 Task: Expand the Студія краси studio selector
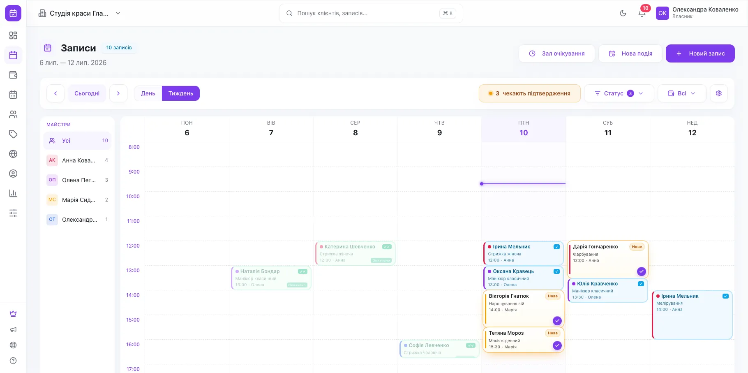(x=79, y=13)
